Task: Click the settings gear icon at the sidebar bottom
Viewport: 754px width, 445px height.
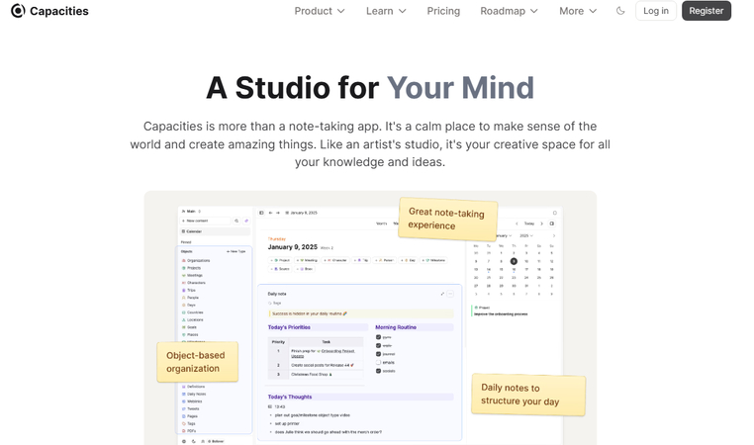Action: tap(184, 441)
